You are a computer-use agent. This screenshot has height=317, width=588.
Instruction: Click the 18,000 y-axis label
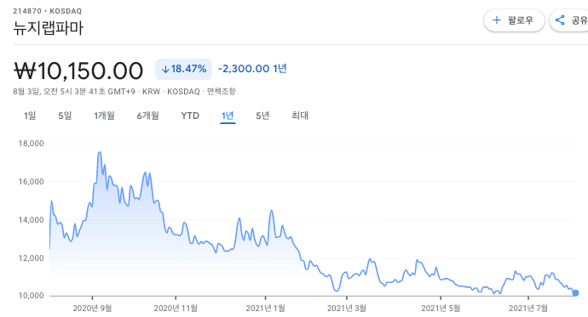32,144
